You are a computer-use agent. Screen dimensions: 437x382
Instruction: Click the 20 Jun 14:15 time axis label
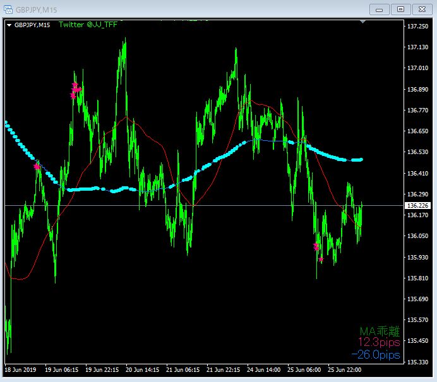(143, 370)
